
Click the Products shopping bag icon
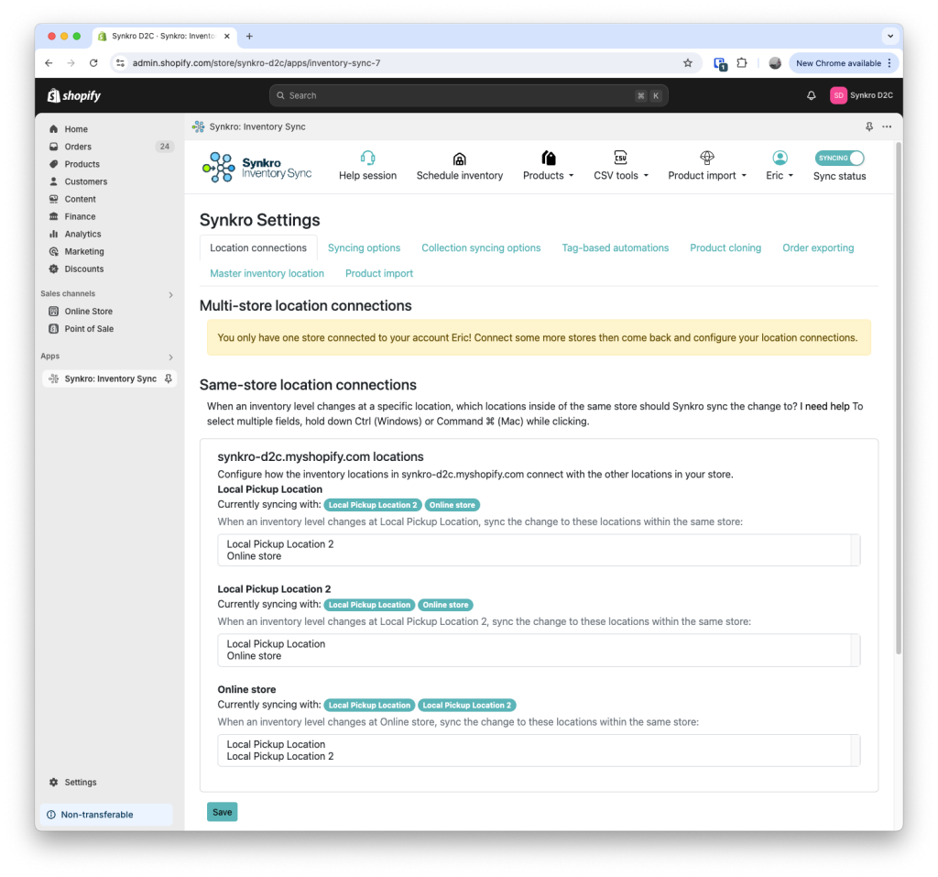548,158
